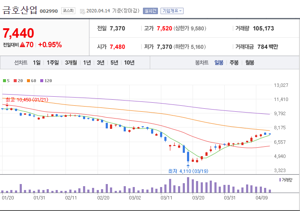The image size is (300, 211).
Task: Click the 시가 value 7,480
Action: tap(117, 47)
